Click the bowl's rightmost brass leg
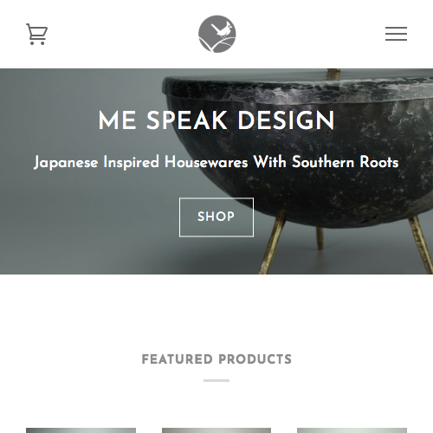This screenshot has height=433, width=433. point(420,245)
